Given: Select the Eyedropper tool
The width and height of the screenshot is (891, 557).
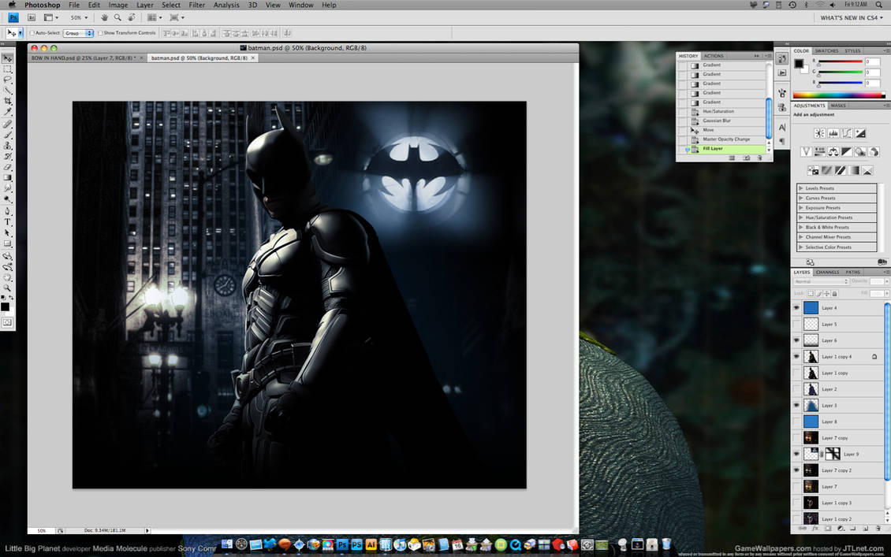Looking at the screenshot, I should point(7,112).
